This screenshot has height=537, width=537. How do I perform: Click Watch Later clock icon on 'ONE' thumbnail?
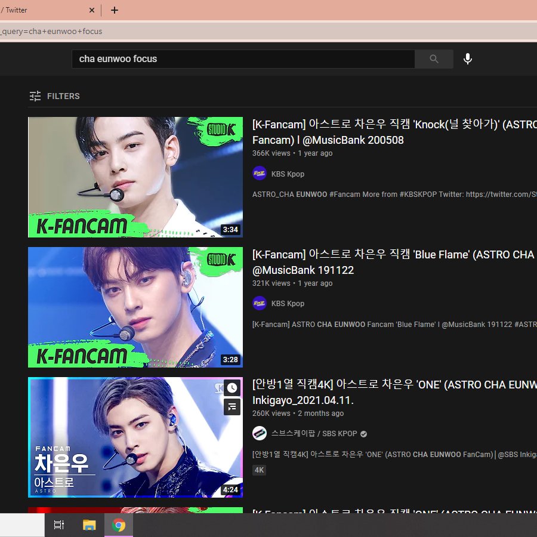(232, 388)
